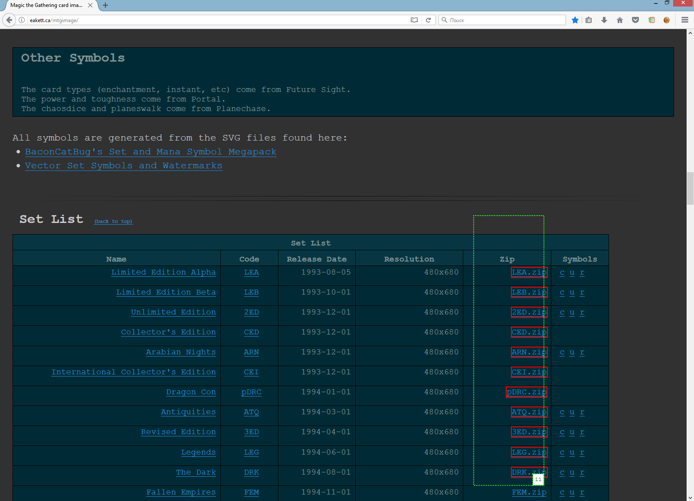Open Antiquities set link
Viewport: 694px width, 501px height.
point(188,412)
